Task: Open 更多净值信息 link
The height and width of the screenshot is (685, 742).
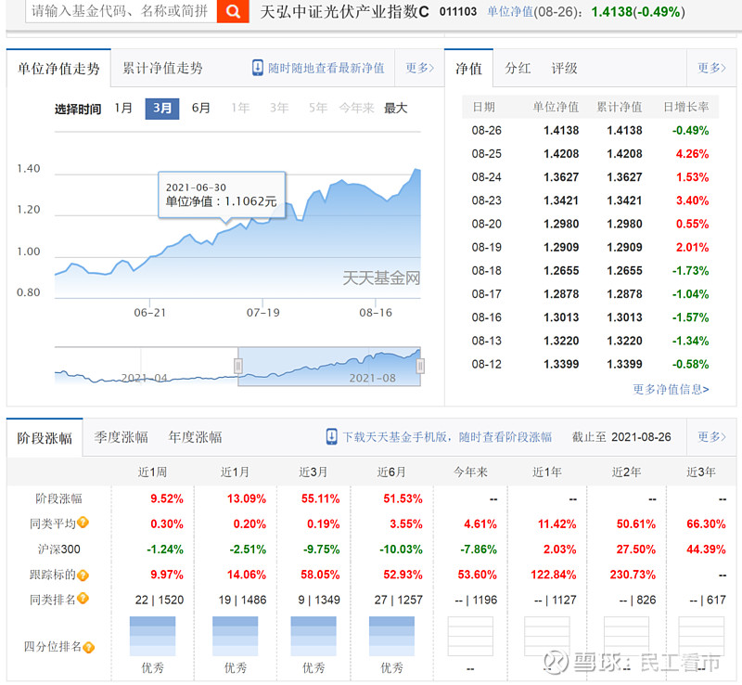Action: tap(671, 390)
